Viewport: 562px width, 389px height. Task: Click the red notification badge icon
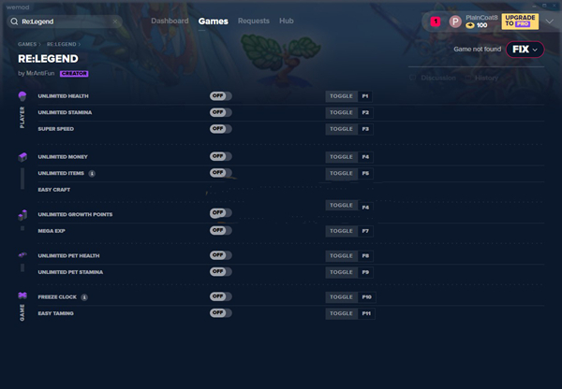pyautogui.click(x=436, y=21)
